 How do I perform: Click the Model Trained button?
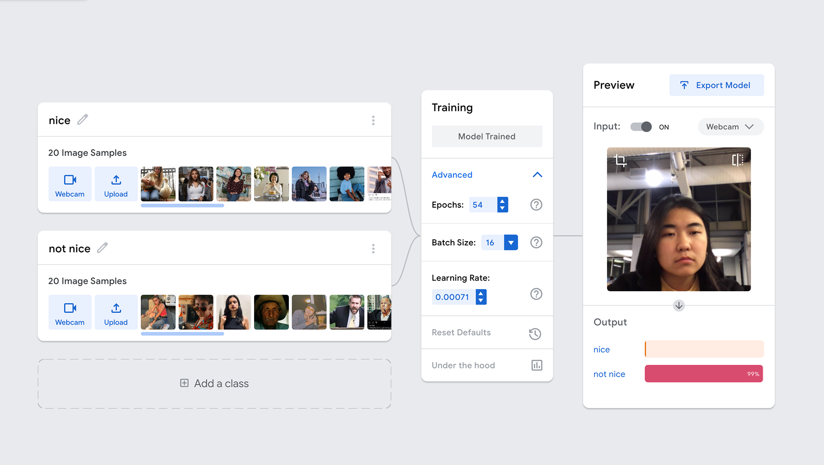point(487,136)
